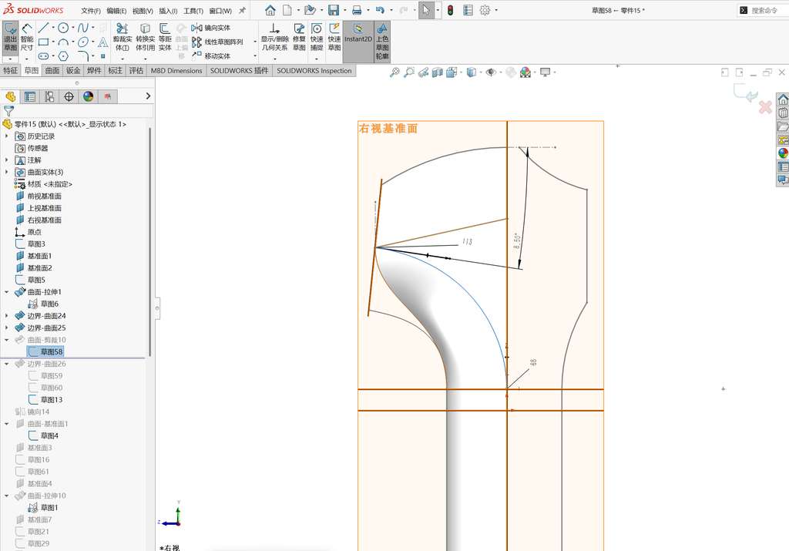Switch to the SOLIDWORKS Inspection tab
Viewport: 789px width, 551px height.
(314, 70)
